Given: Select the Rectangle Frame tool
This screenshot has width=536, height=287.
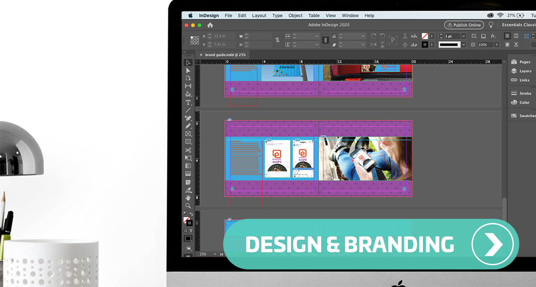Looking at the screenshot, I should (188, 134).
